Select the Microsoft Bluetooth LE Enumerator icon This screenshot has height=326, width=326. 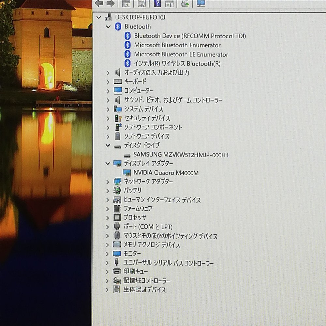tap(127, 54)
